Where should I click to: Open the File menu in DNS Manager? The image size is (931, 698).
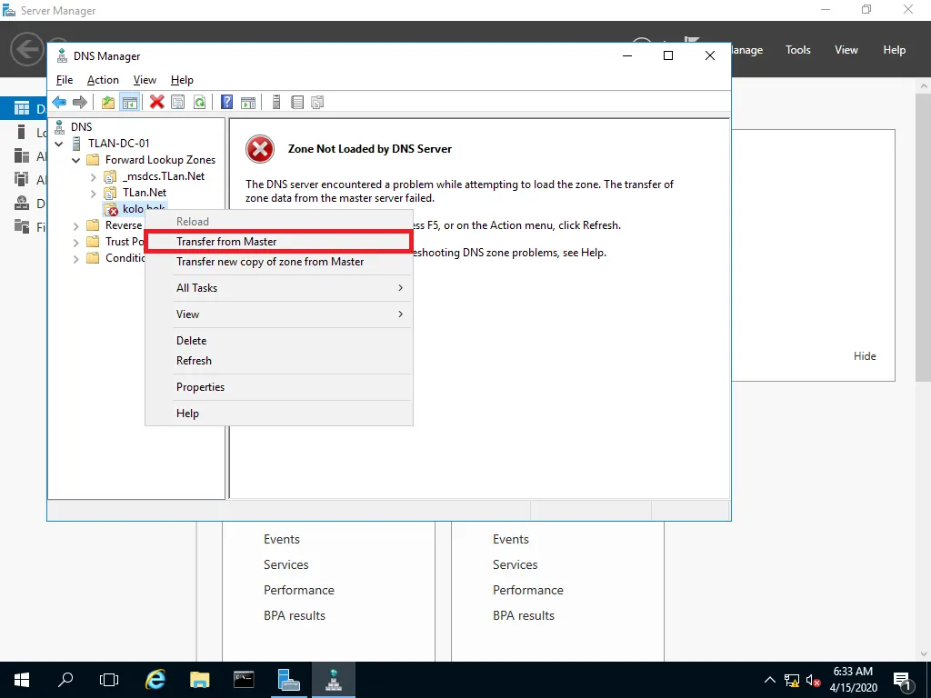[x=65, y=80]
